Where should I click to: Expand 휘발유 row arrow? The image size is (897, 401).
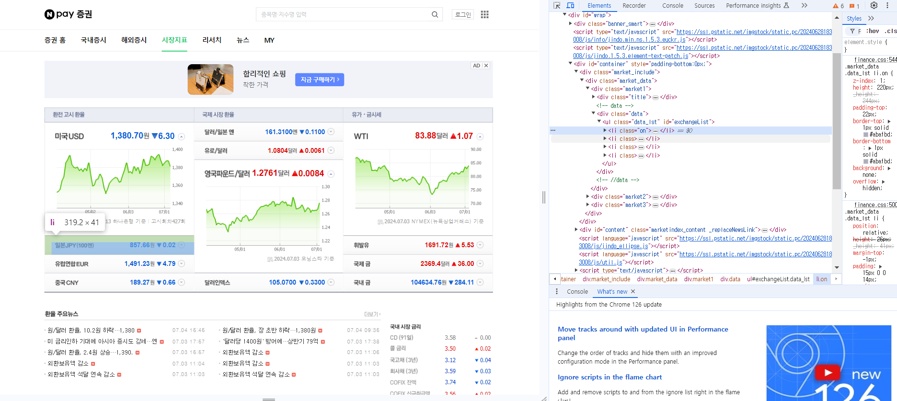tap(480, 245)
